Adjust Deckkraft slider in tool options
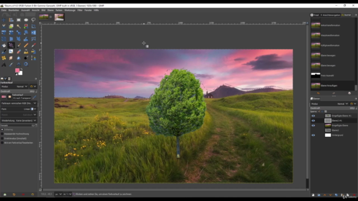The height and width of the screenshot is (201, 358). [x=18, y=92]
